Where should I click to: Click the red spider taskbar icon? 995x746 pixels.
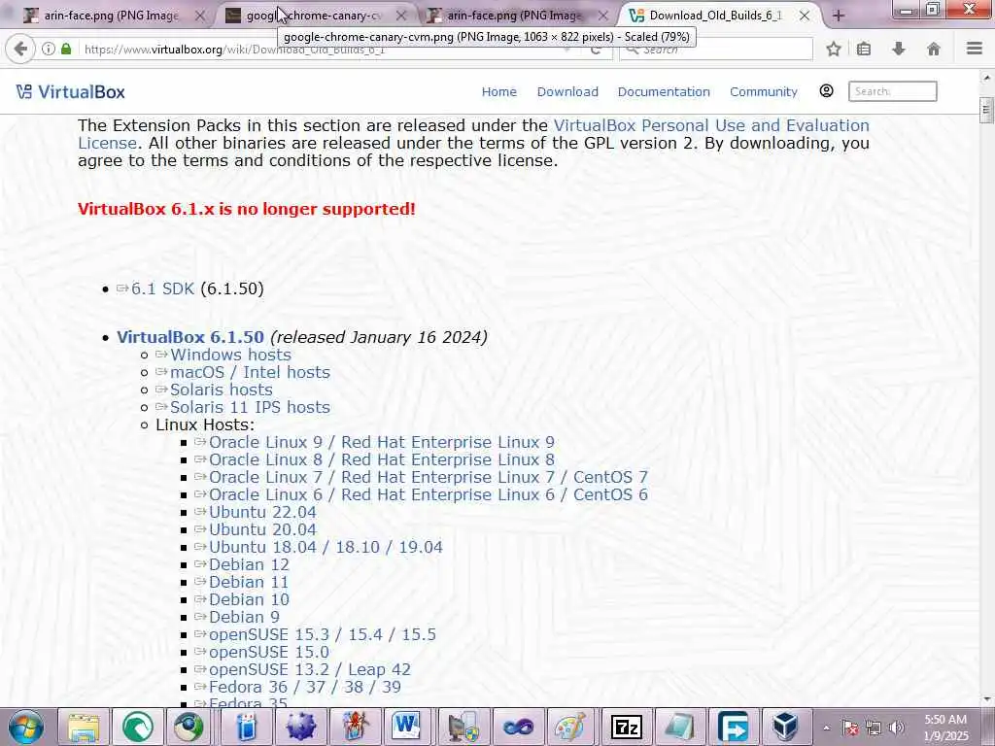(356, 727)
